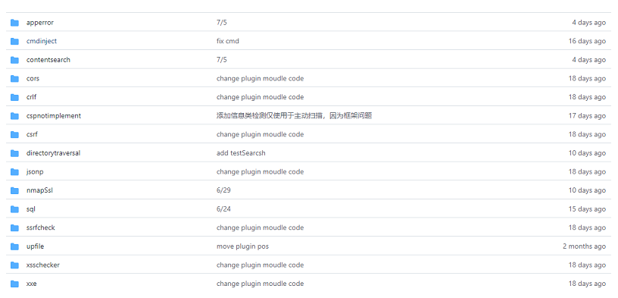618x298 pixels.
Task: Click the csrf folder icon
Action: (x=14, y=135)
